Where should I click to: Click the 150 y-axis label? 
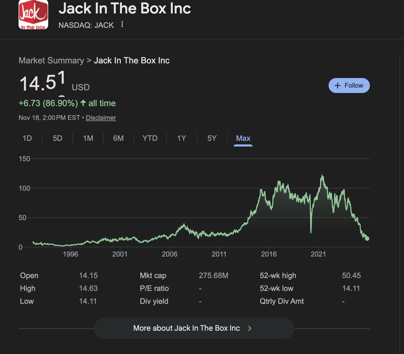click(x=25, y=159)
